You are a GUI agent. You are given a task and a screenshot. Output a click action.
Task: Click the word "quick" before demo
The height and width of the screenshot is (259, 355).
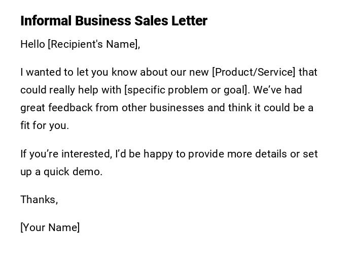(56, 172)
